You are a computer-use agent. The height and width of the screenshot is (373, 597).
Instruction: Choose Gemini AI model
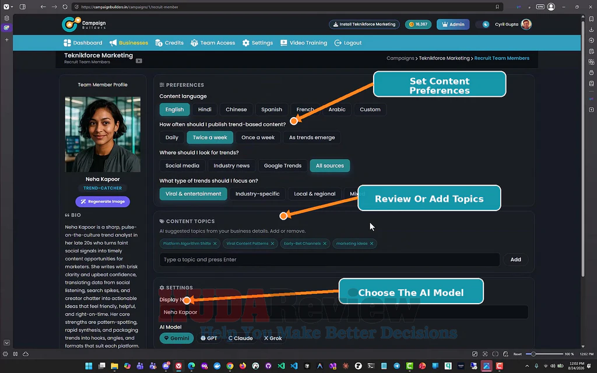click(177, 339)
